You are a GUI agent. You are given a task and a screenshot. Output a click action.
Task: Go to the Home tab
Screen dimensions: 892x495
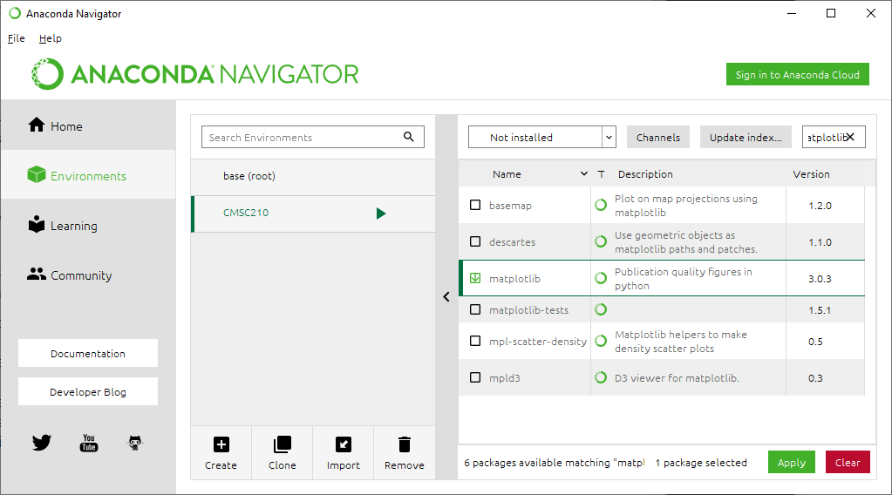pyautogui.click(x=88, y=125)
